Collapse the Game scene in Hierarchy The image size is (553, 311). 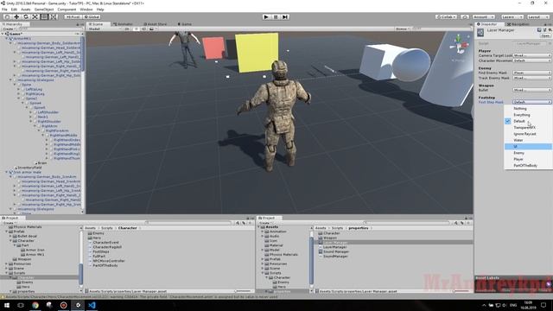[3, 34]
